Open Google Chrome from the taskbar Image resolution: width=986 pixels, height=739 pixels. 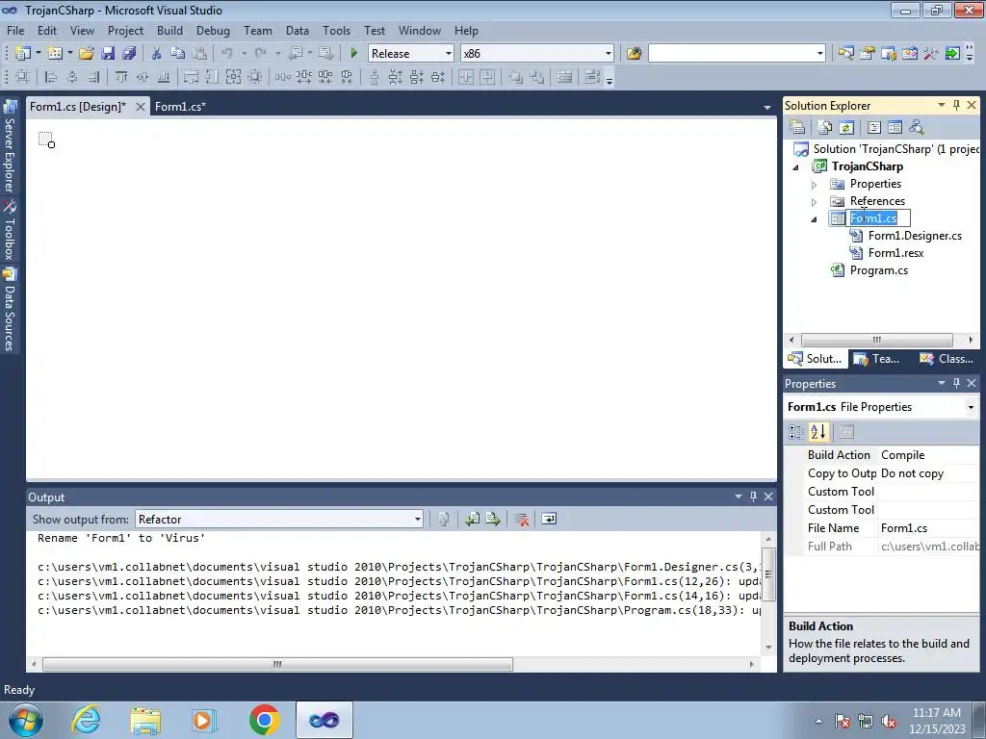pyautogui.click(x=264, y=720)
